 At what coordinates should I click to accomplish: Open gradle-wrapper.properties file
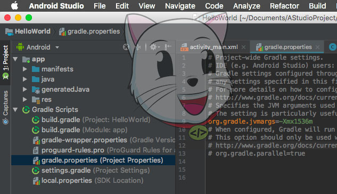(108, 140)
